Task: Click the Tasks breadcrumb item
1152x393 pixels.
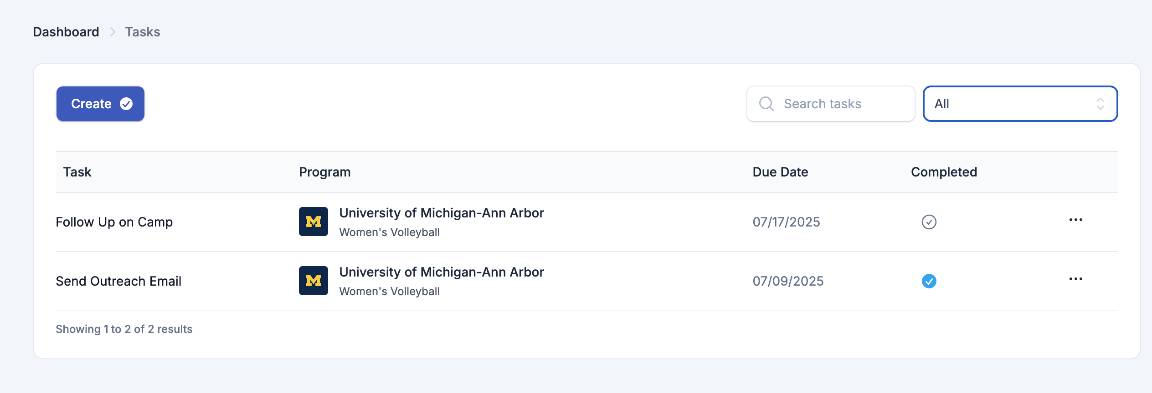Action: point(143,32)
